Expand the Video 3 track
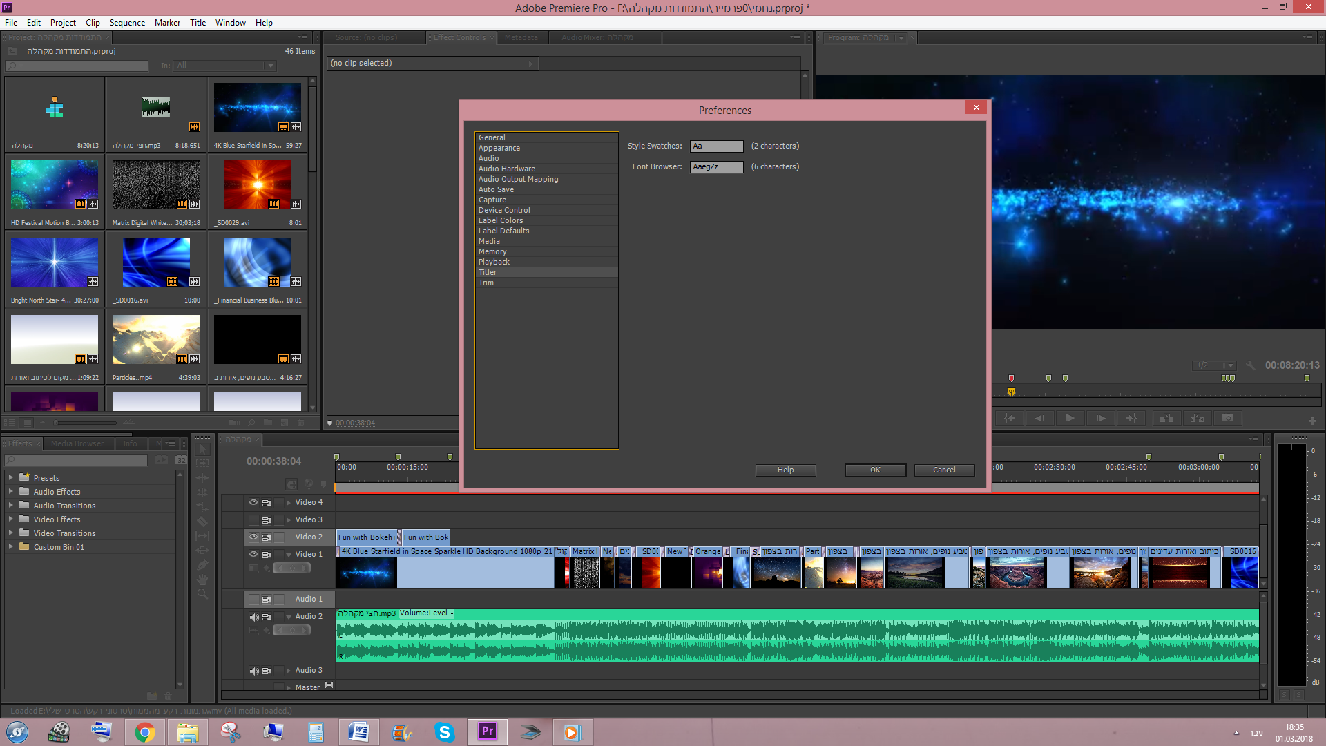 click(289, 520)
